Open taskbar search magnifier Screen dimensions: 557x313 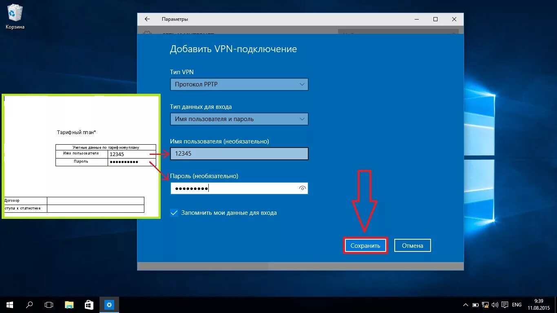click(29, 304)
